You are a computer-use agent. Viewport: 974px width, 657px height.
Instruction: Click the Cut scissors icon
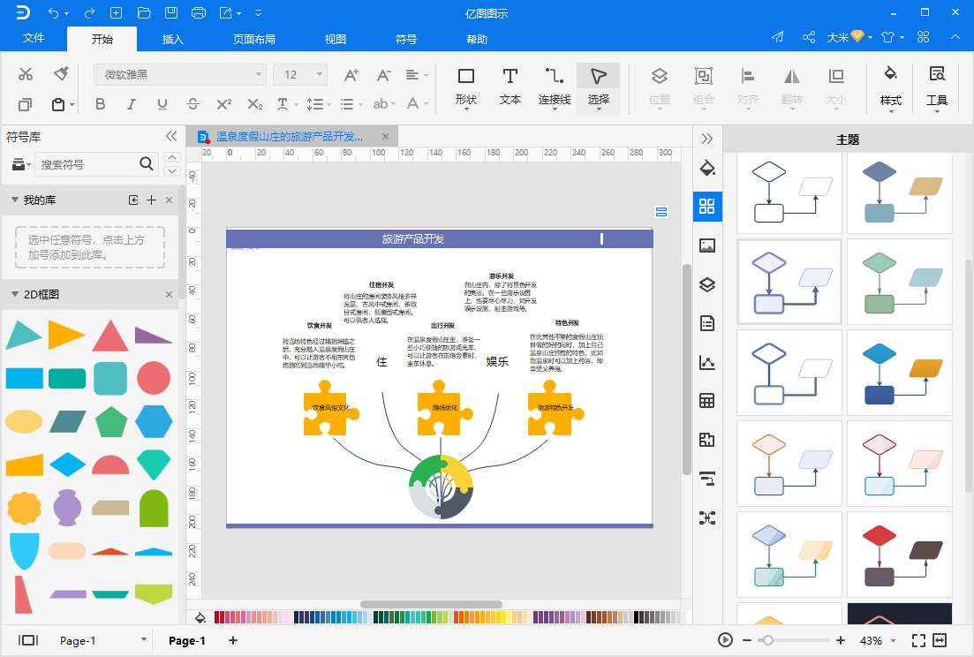[x=26, y=74]
